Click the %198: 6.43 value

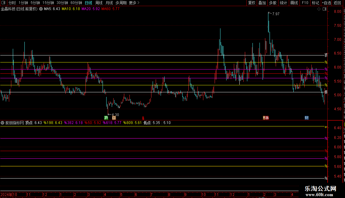(x=53, y=123)
